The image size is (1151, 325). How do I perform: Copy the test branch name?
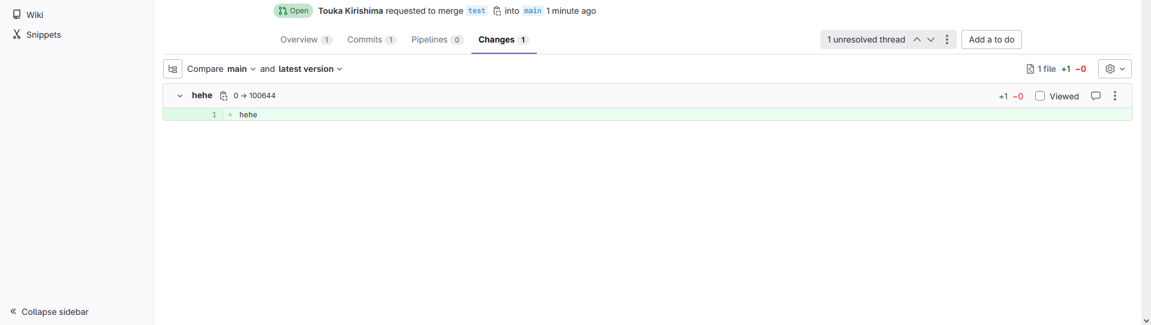pyautogui.click(x=497, y=11)
